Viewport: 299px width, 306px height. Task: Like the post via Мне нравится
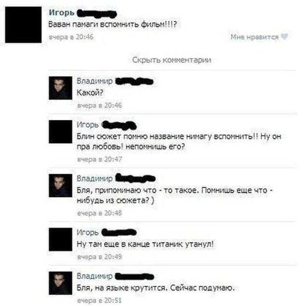[255, 37]
